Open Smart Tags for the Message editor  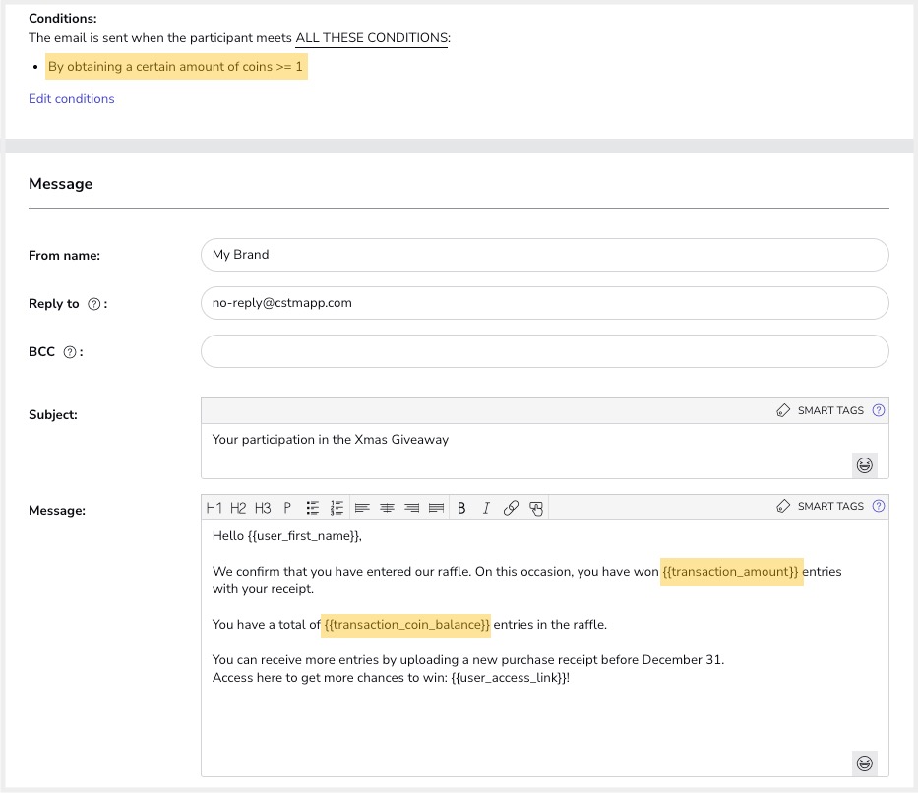click(820, 507)
